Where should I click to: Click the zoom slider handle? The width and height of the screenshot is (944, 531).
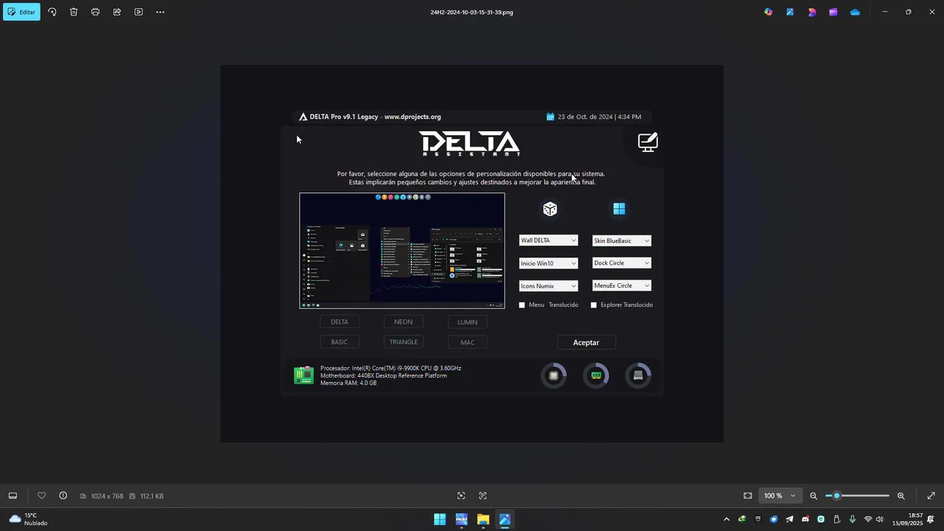click(x=836, y=496)
